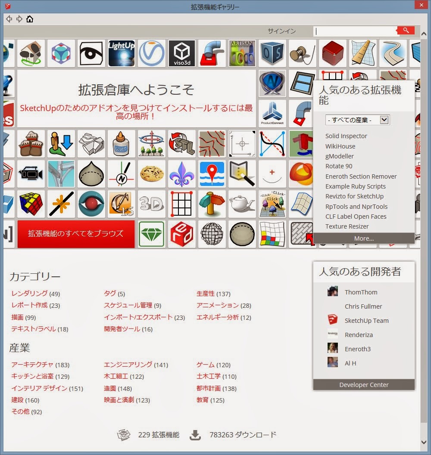Open the chocolate chip cookie extension

(x=152, y=174)
